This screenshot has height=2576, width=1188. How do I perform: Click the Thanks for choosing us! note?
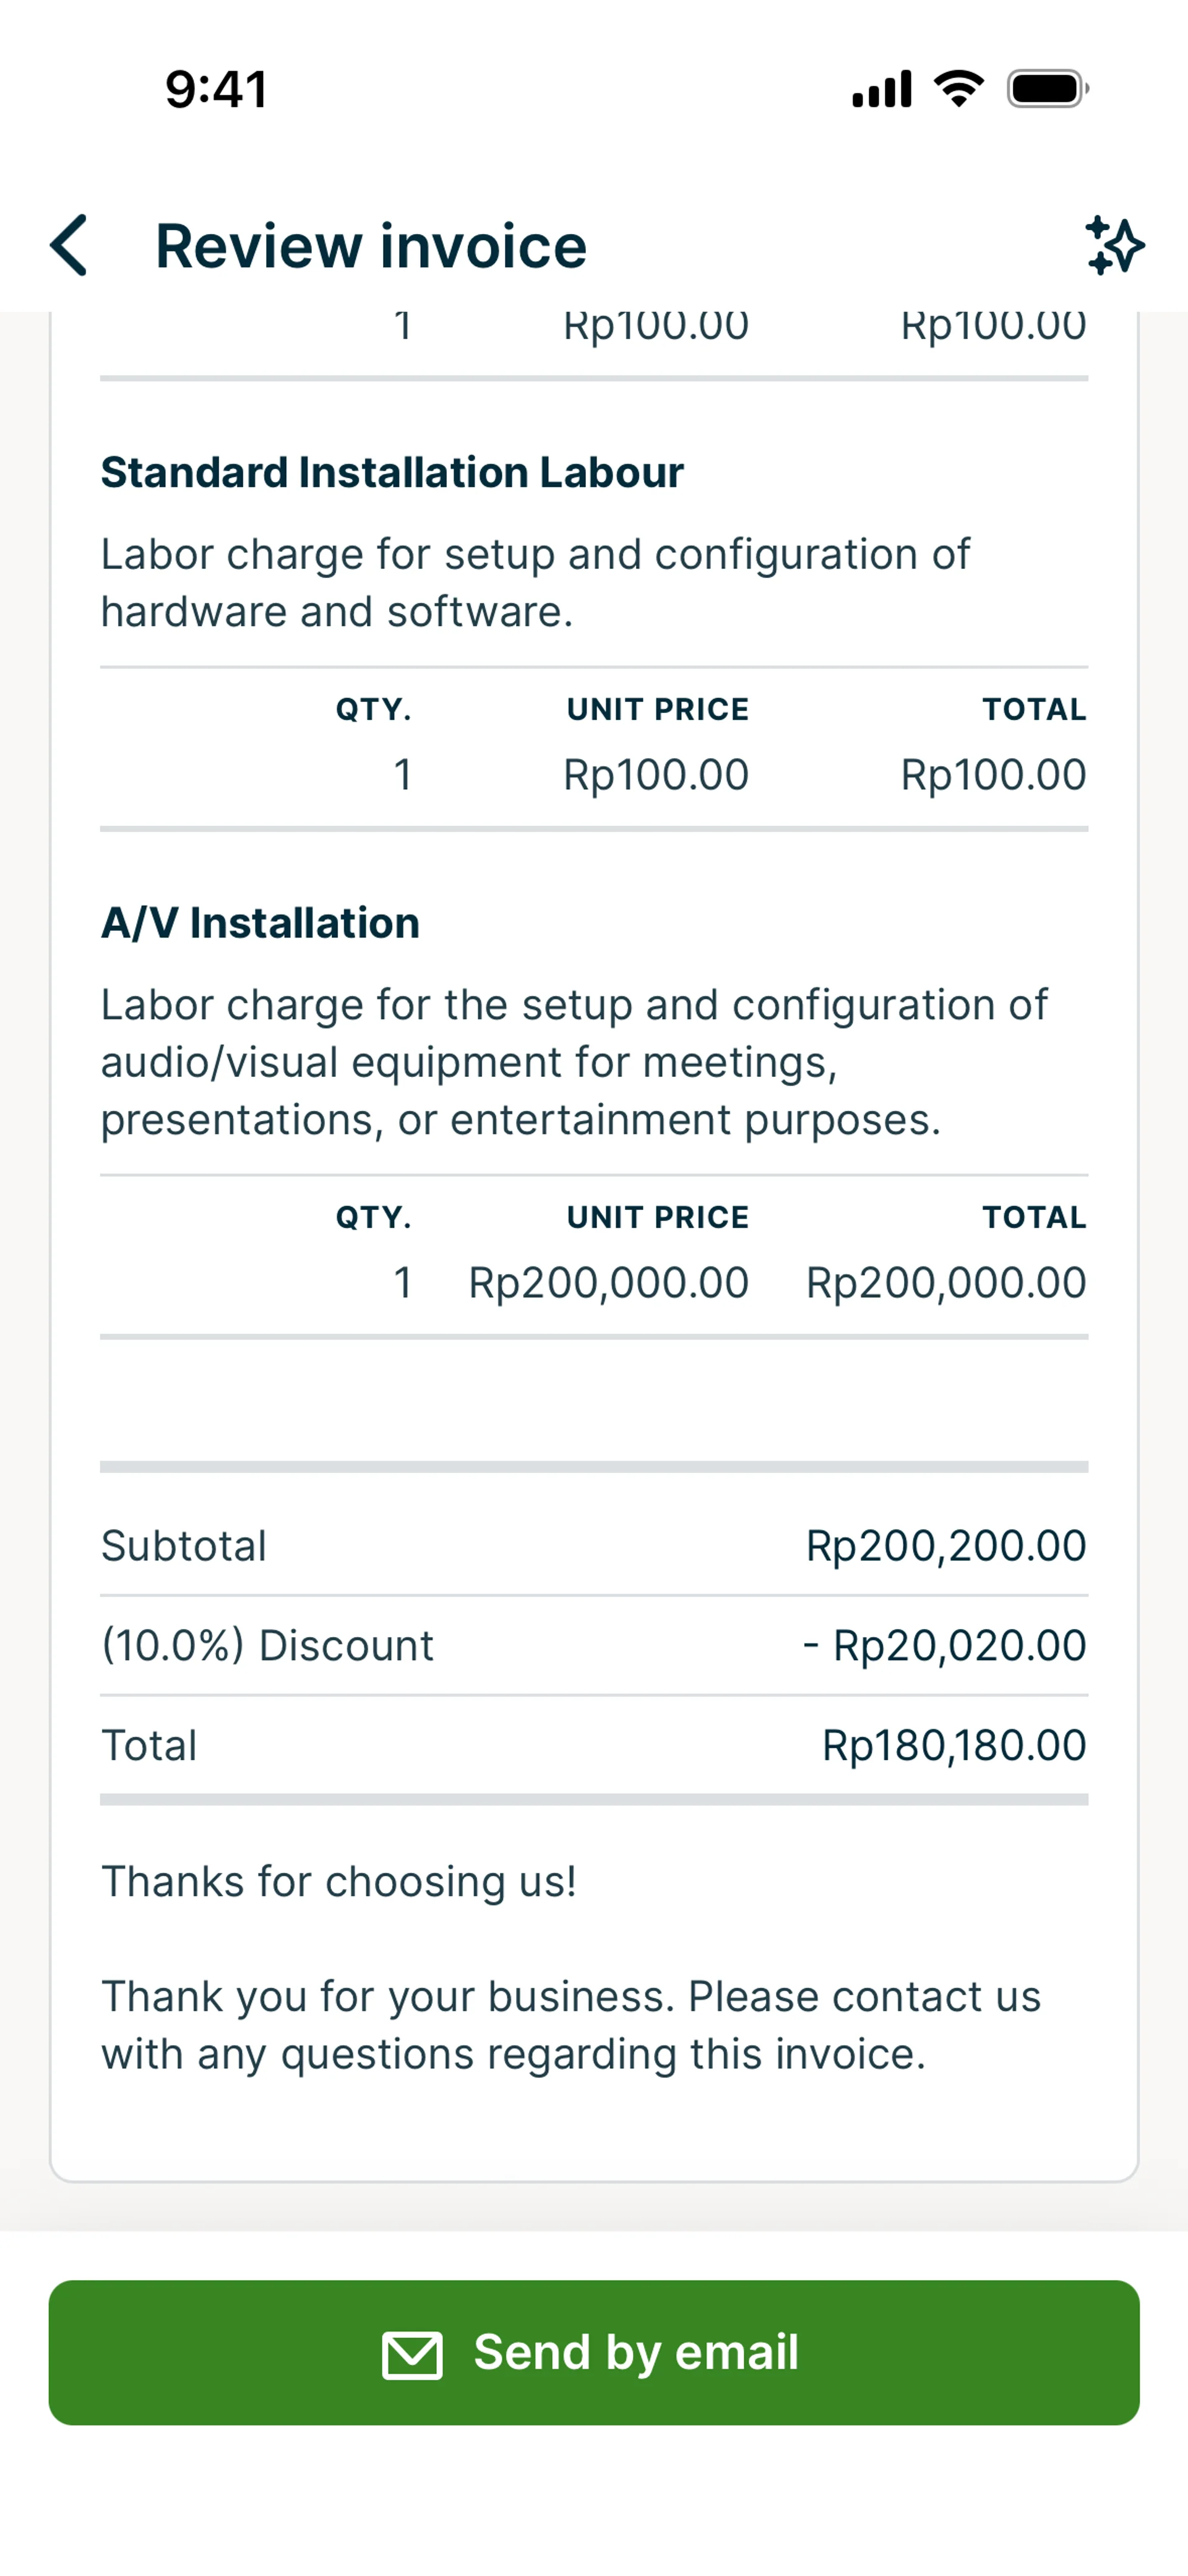pyautogui.click(x=339, y=1882)
